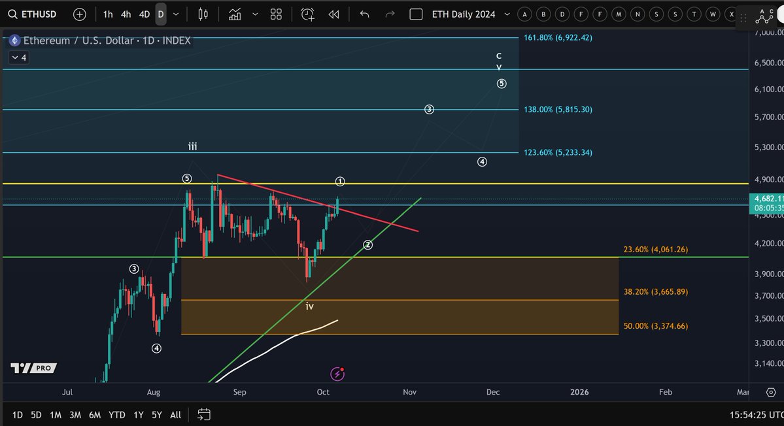Click the Ethereum logo in the legend
Screen dimensions: 784x426
(x=14, y=41)
